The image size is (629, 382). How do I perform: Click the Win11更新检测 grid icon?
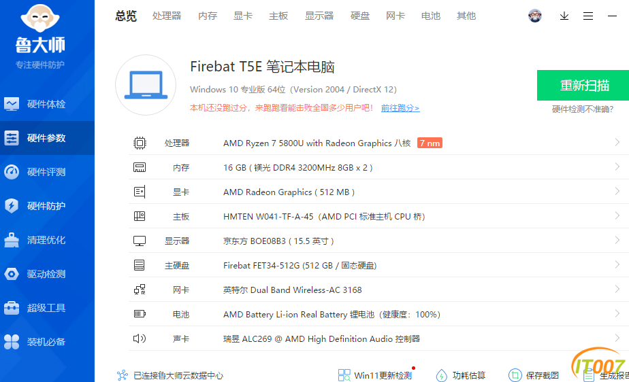[x=344, y=375]
